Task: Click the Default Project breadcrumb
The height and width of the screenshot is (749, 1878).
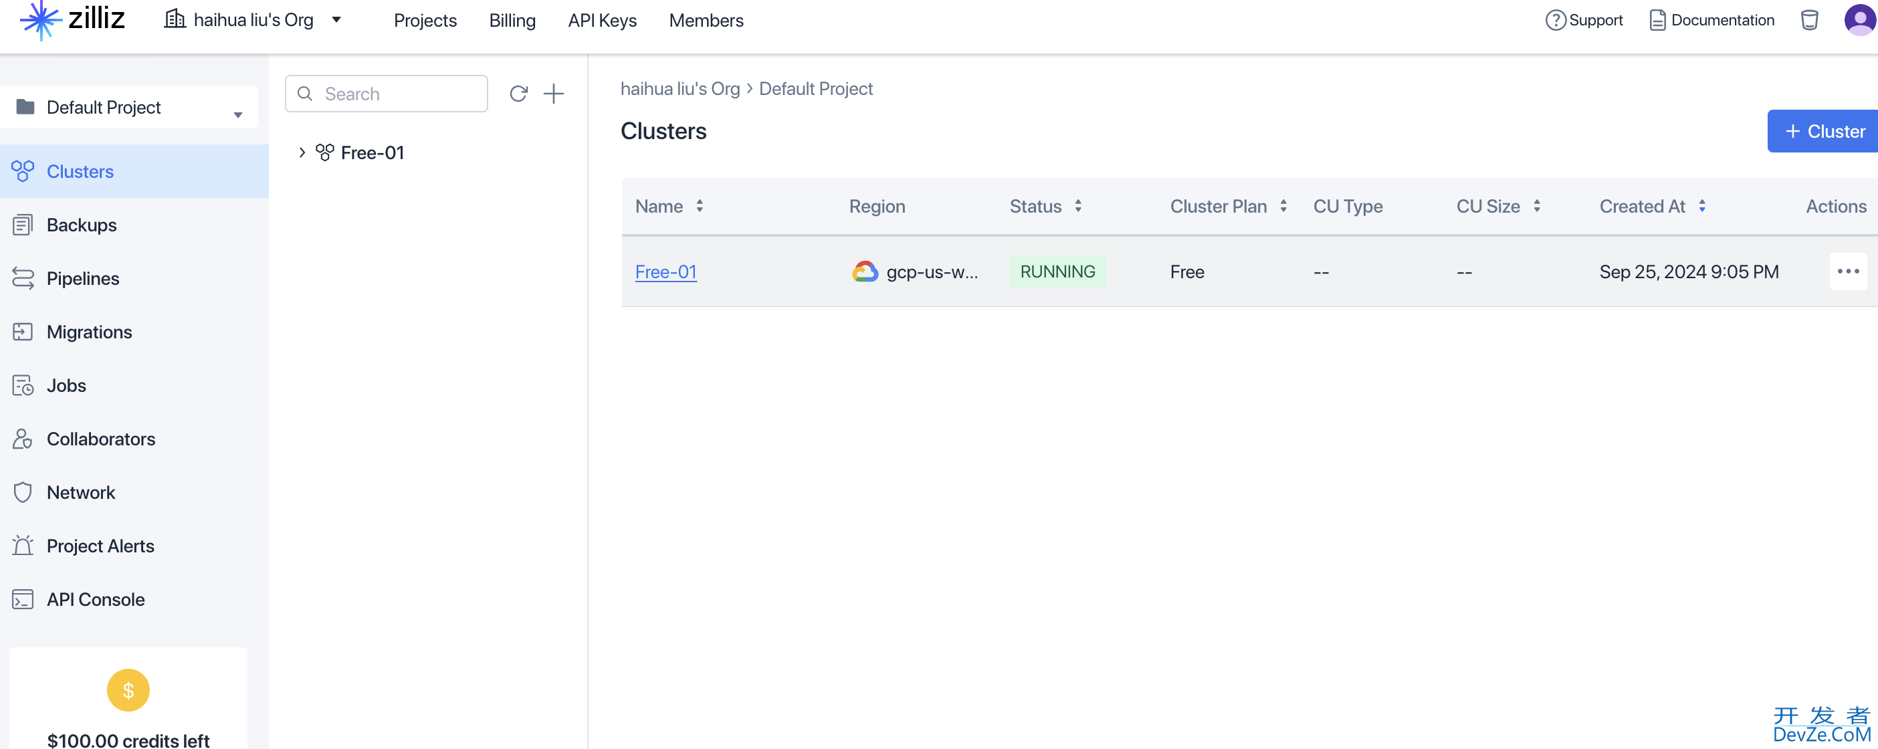Action: 815,88
